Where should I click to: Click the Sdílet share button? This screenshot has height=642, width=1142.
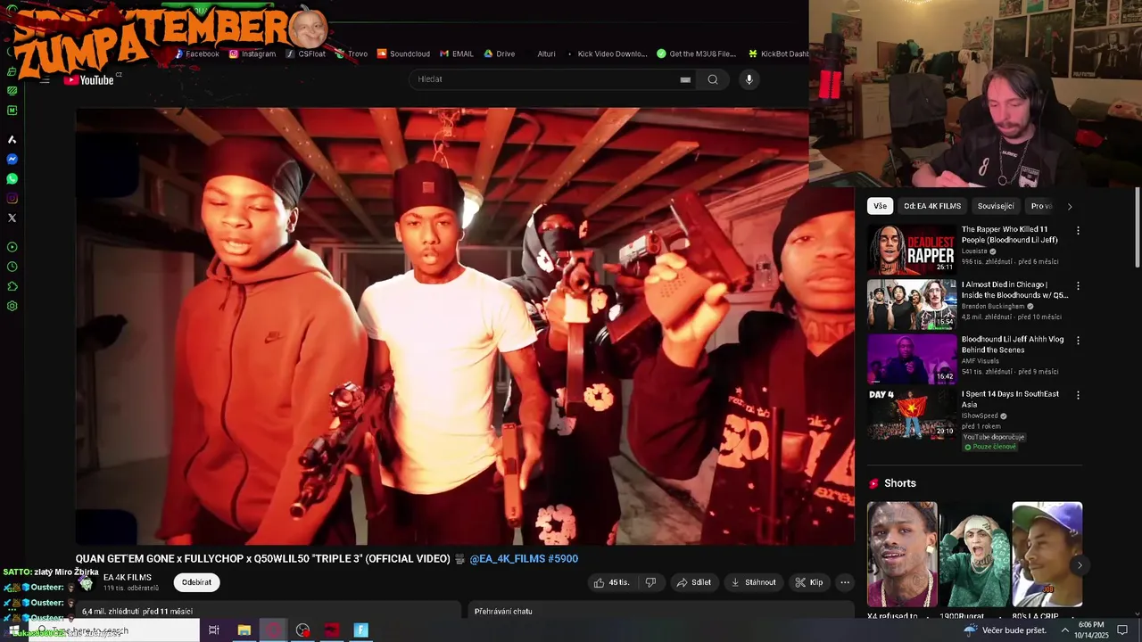[x=693, y=582]
